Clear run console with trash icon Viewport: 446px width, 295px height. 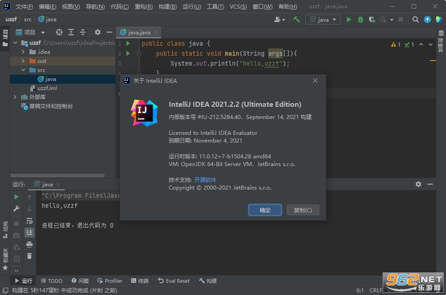click(x=29, y=256)
